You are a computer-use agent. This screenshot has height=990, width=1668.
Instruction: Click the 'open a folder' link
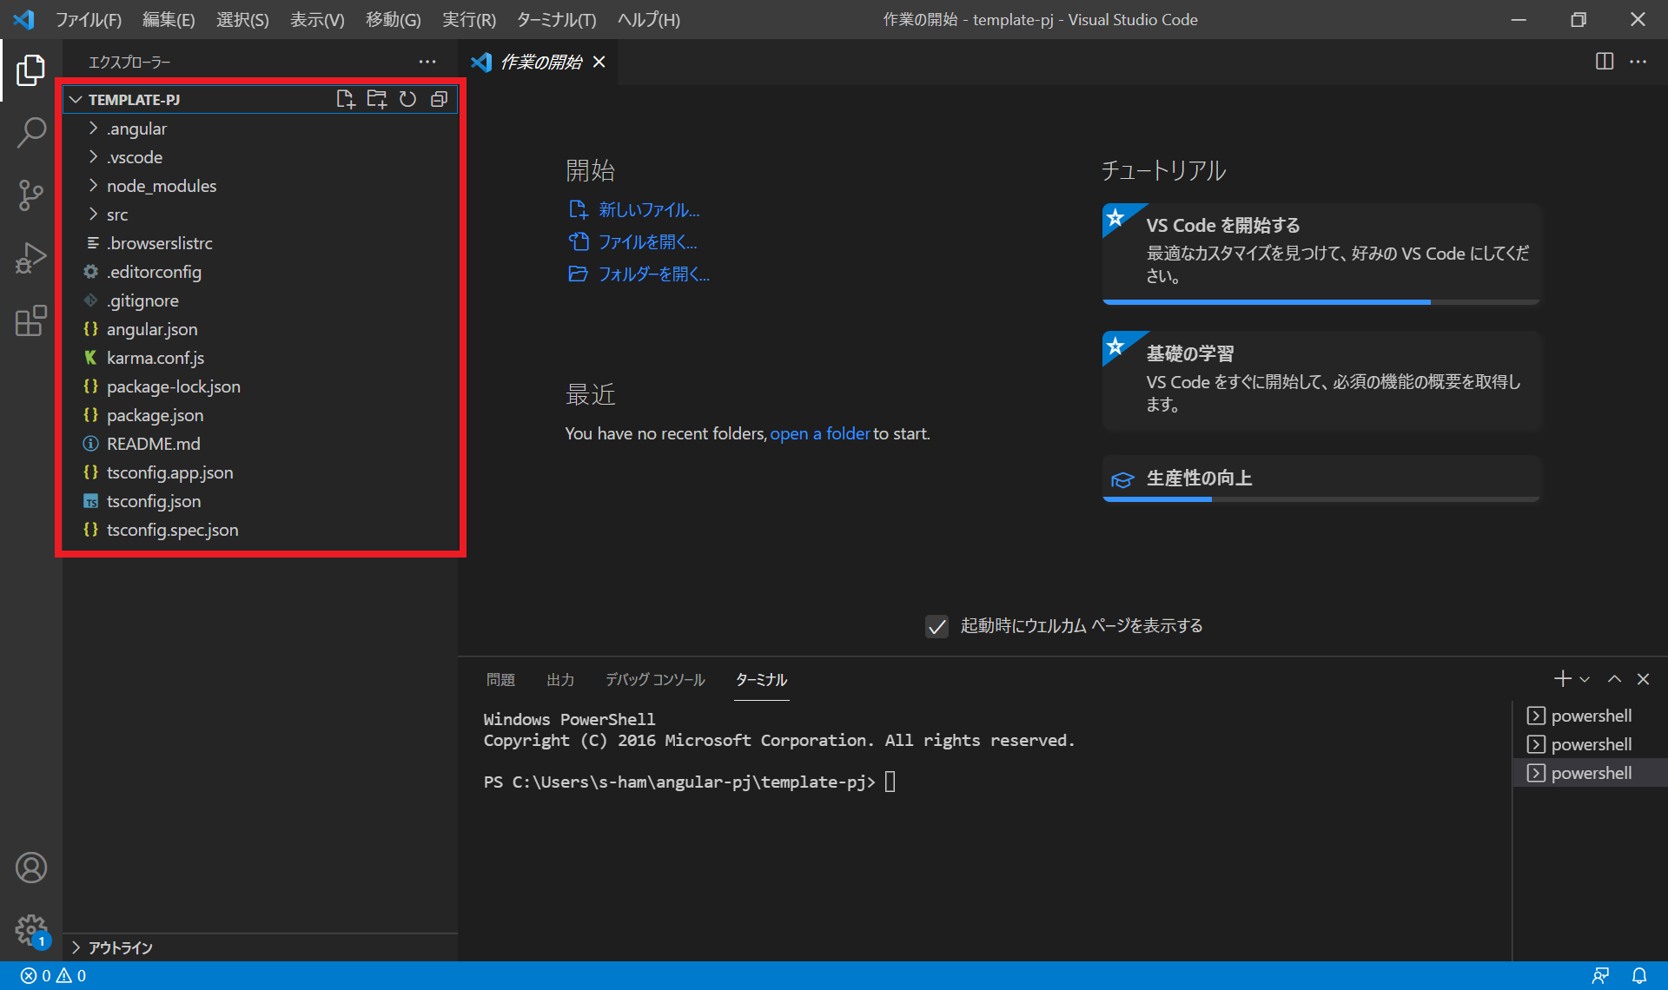(819, 433)
